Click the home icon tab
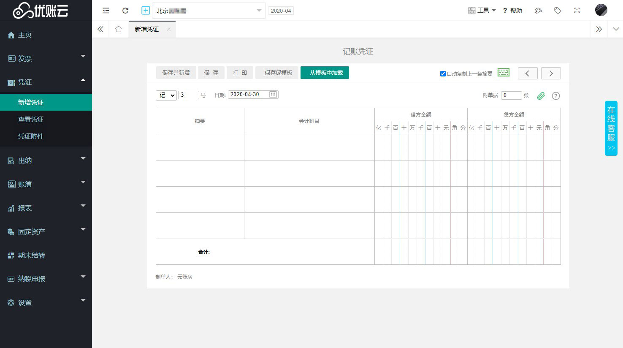The image size is (623, 348). pos(119,29)
